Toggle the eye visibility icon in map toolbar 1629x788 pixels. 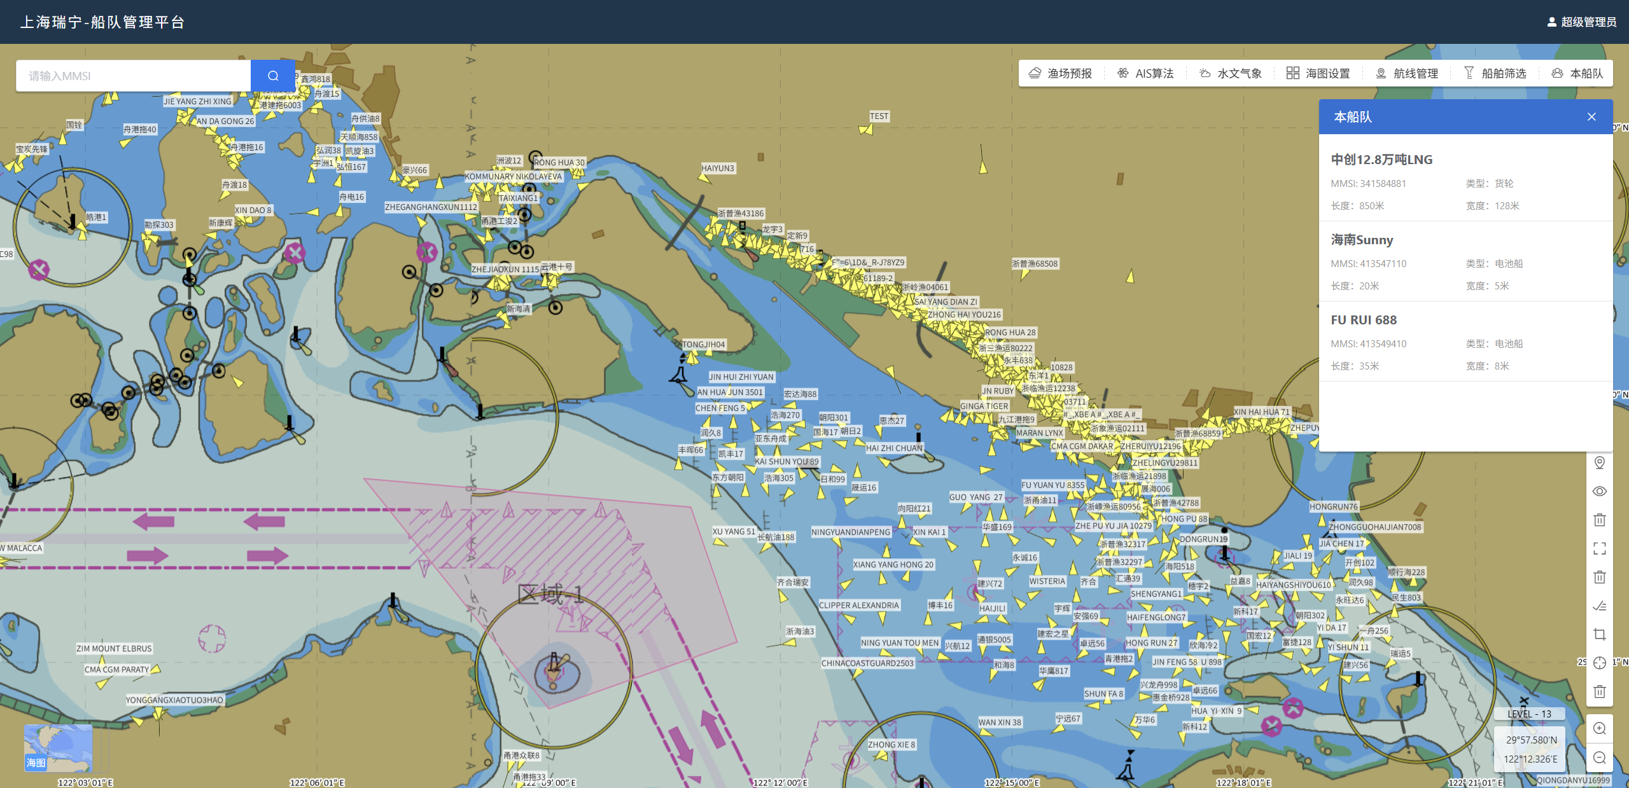pyautogui.click(x=1600, y=491)
